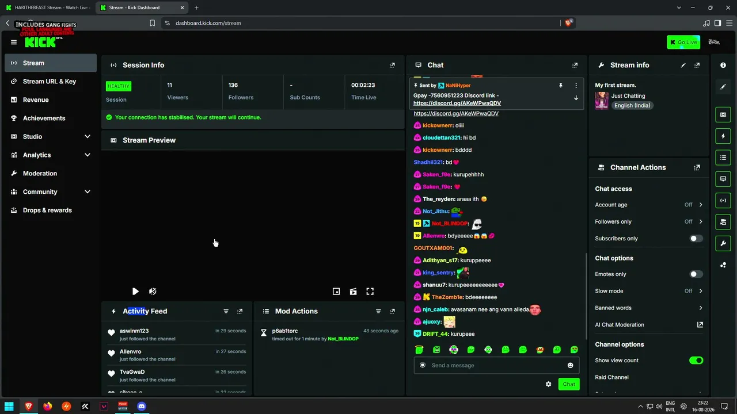737x414 pixels.
Task: Open the emoji picker in the message box
Action: point(570,365)
